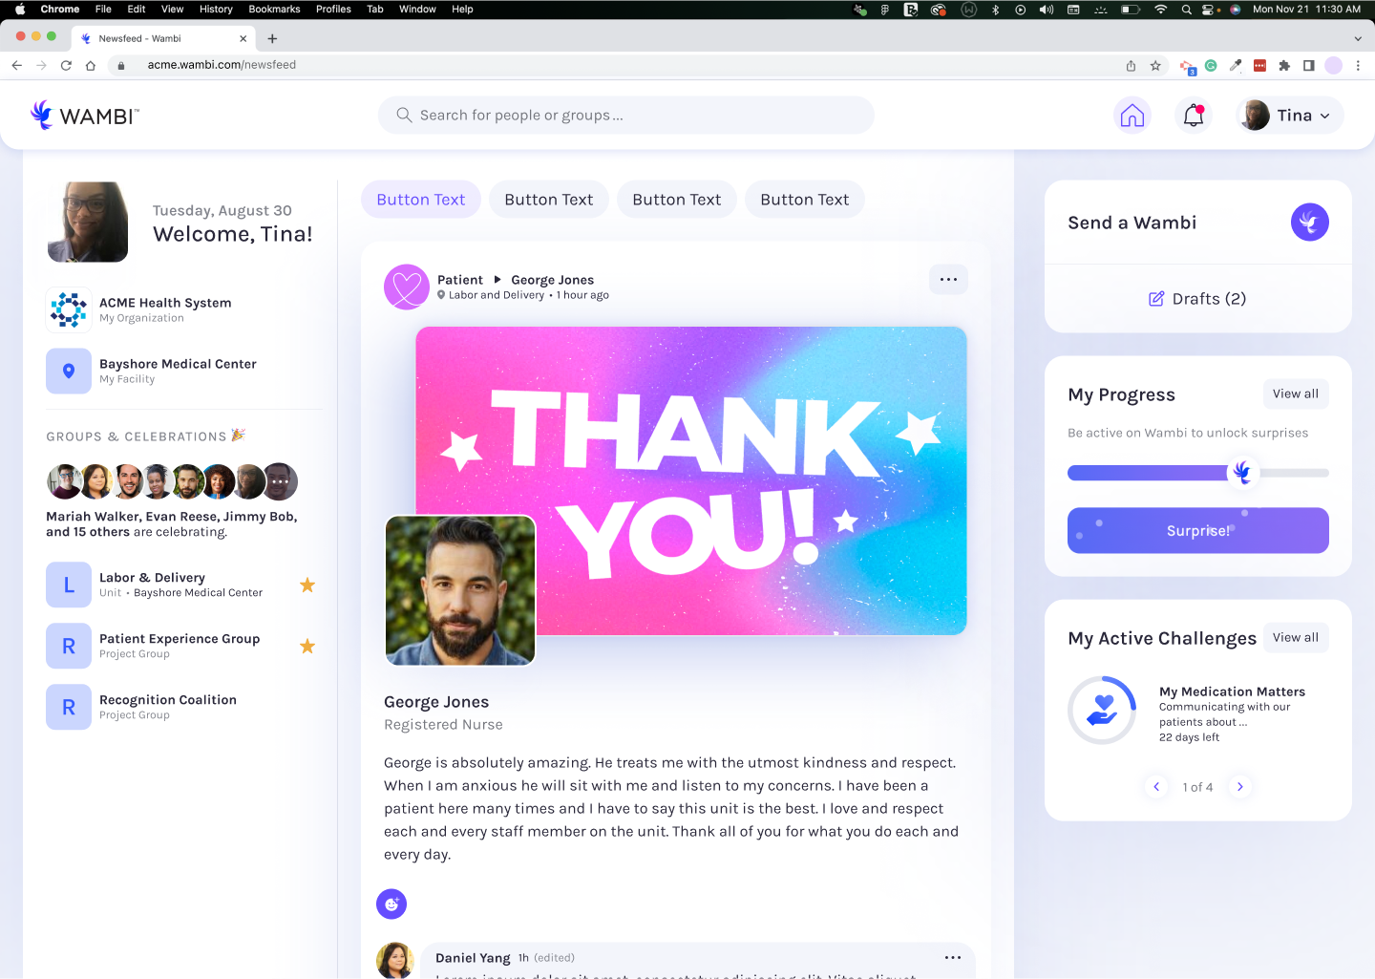Toggle favorite star for Labor & Delivery
The width and height of the screenshot is (1375, 979).
(307, 585)
